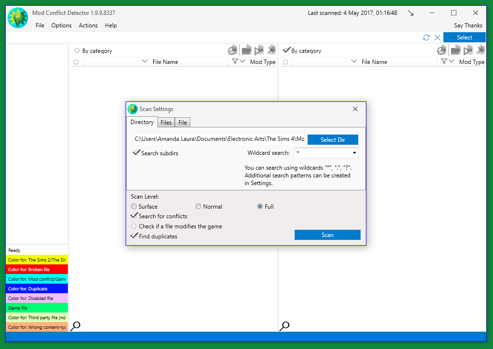Click the red Broken file color legend
493x349 pixels.
pyautogui.click(x=37, y=269)
